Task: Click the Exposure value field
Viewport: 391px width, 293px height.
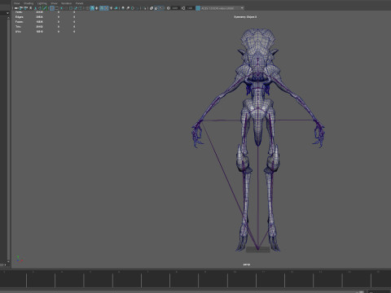Action: [175, 8]
